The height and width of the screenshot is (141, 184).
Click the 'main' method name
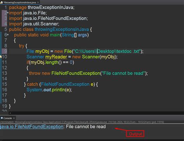point(55,35)
